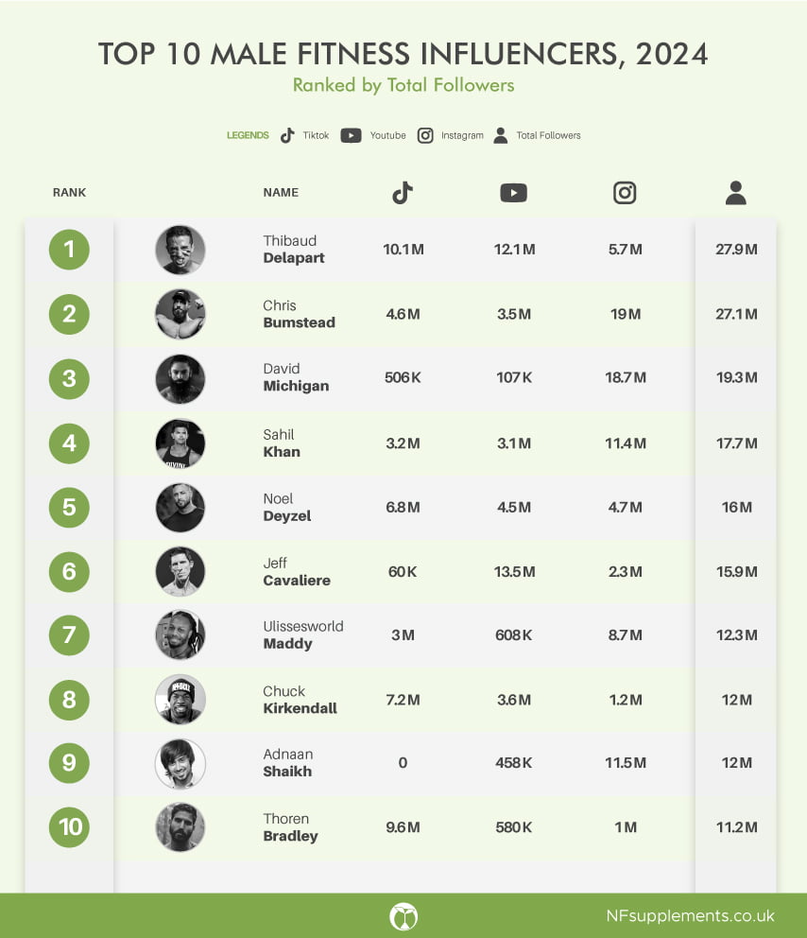This screenshot has height=938, width=807.
Task: Select the Instagram icon in the legend
Action: [425, 135]
